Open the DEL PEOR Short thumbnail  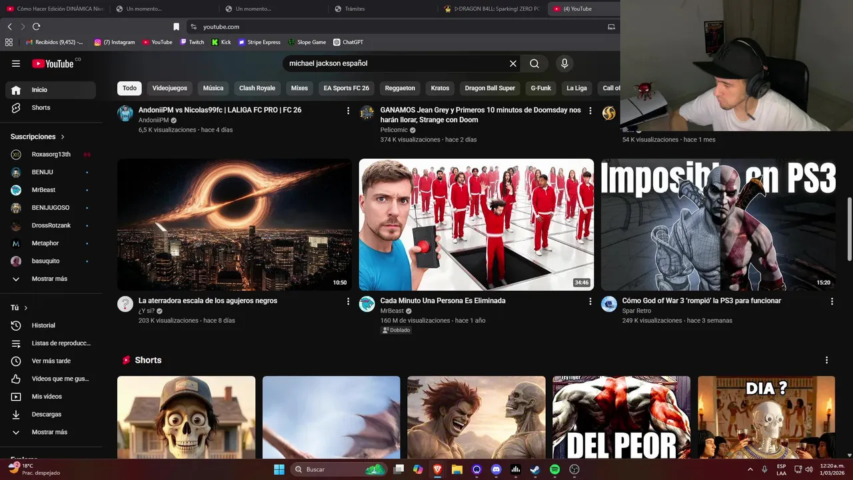(621, 417)
